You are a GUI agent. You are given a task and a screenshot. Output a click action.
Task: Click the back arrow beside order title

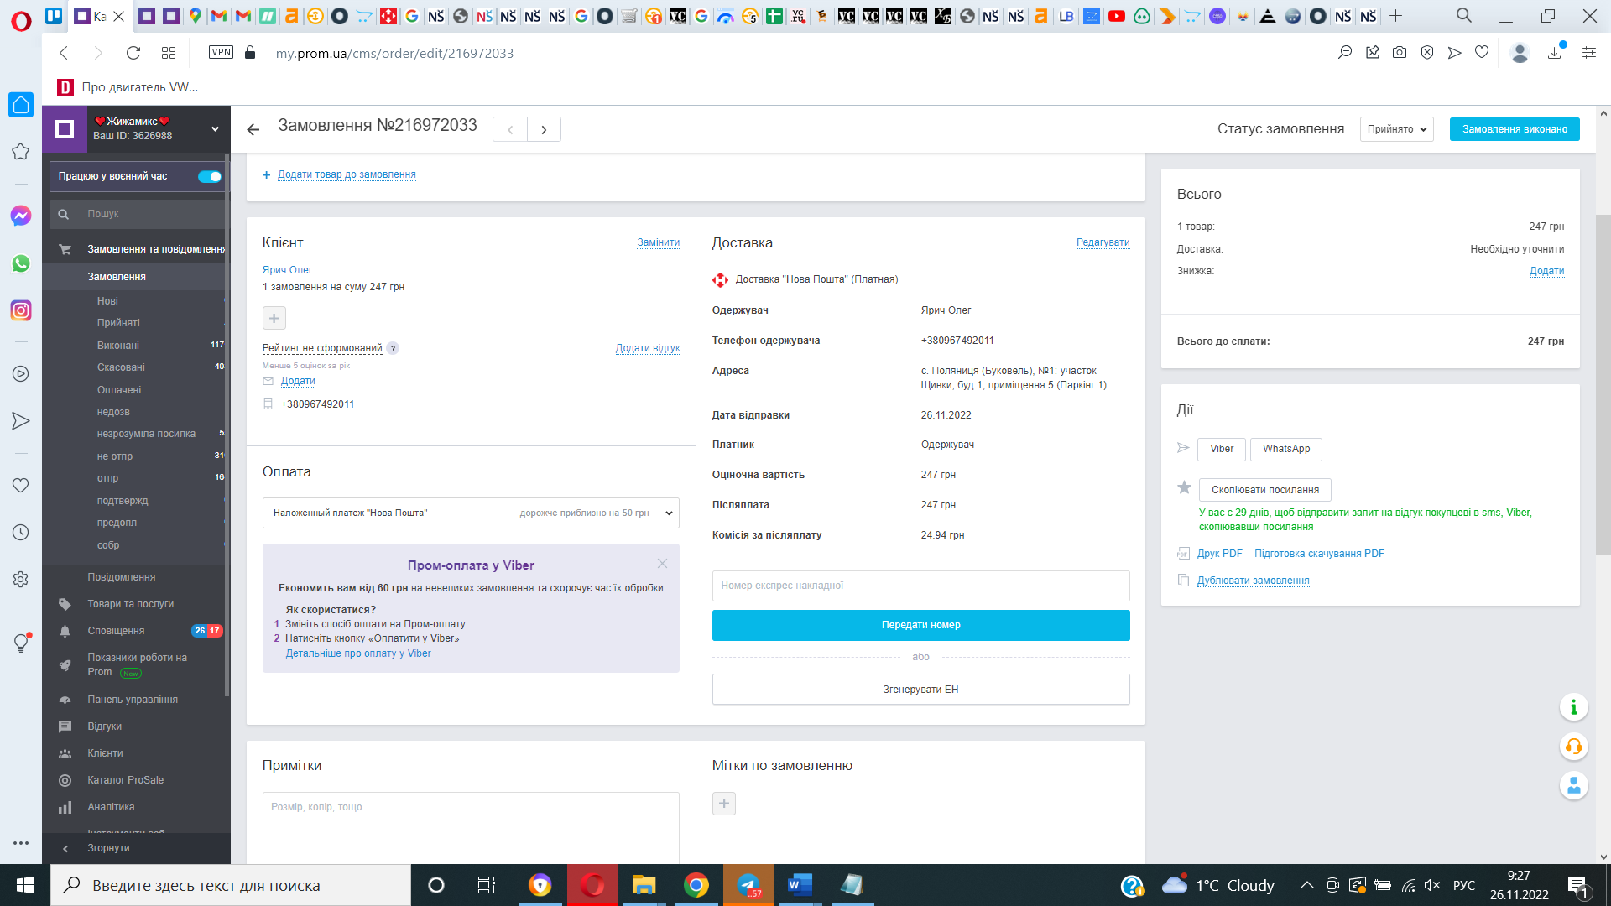tap(253, 129)
